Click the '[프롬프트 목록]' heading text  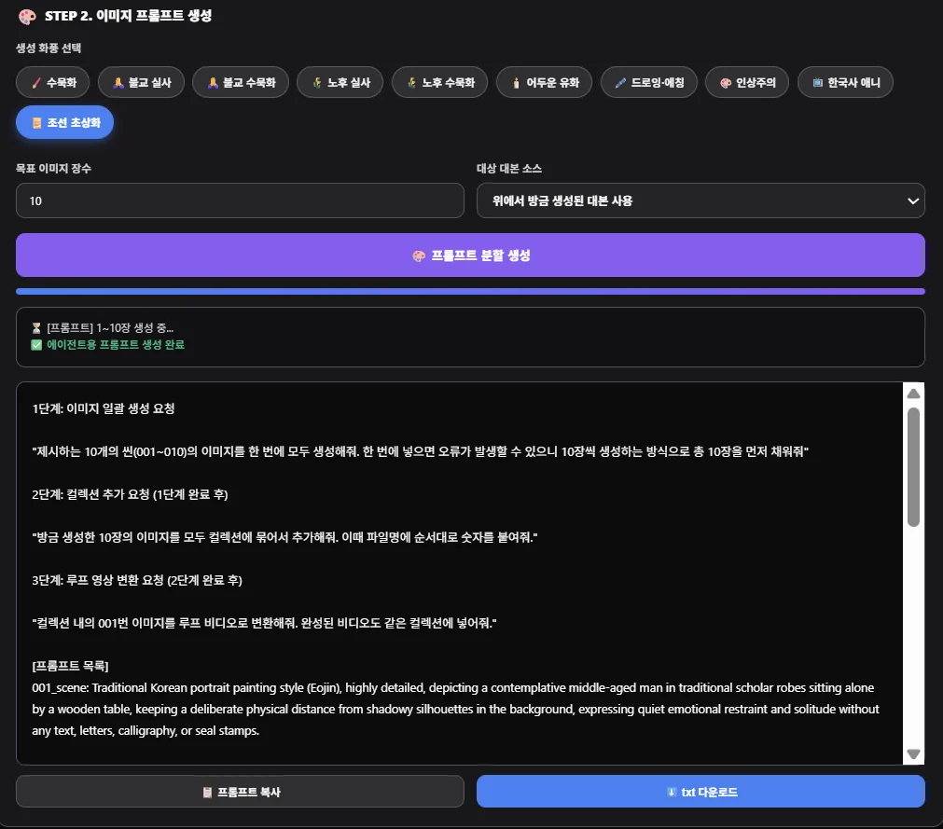[70, 666]
